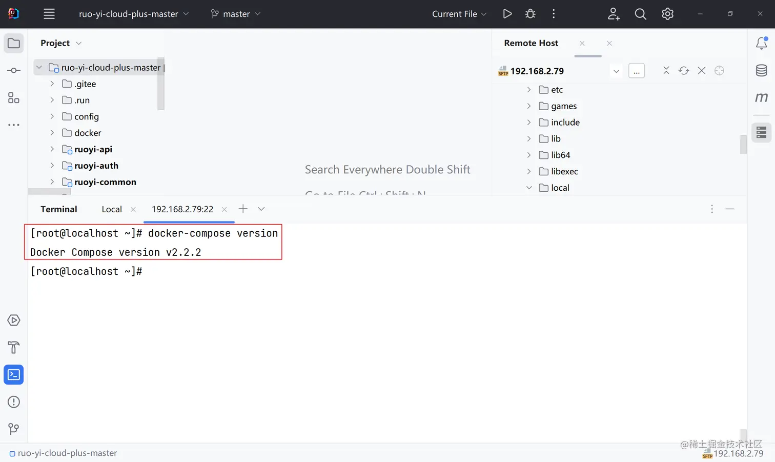Close the Local terminal tab
The height and width of the screenshot is (462, 775).
tap(133, 209)
